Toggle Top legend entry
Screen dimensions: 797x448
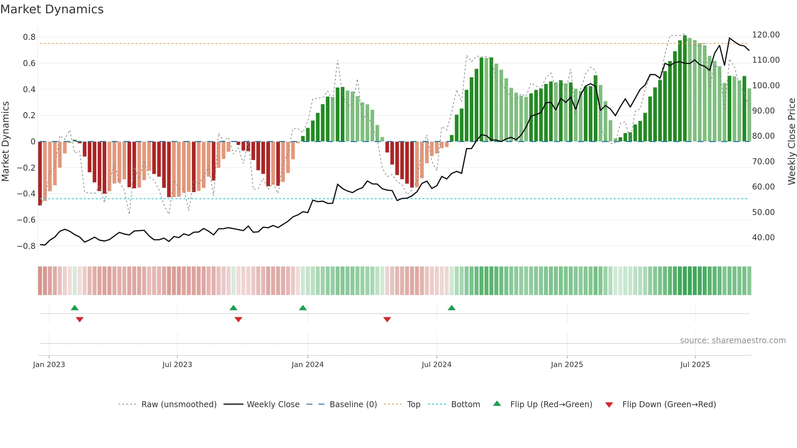tap(402, 404)
